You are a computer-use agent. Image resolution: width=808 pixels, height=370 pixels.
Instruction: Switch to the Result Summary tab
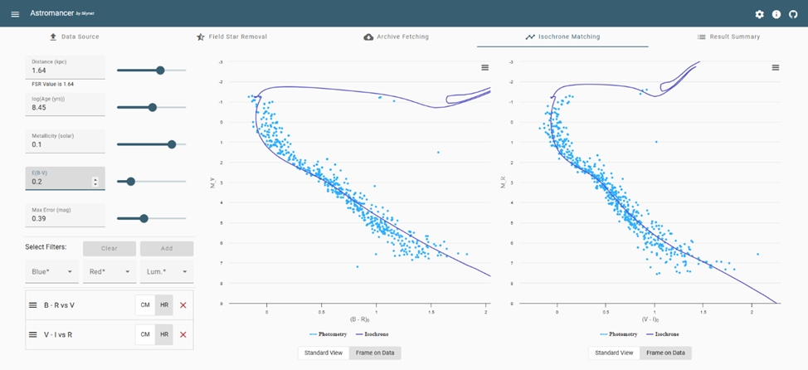click(x=728, y=37)
